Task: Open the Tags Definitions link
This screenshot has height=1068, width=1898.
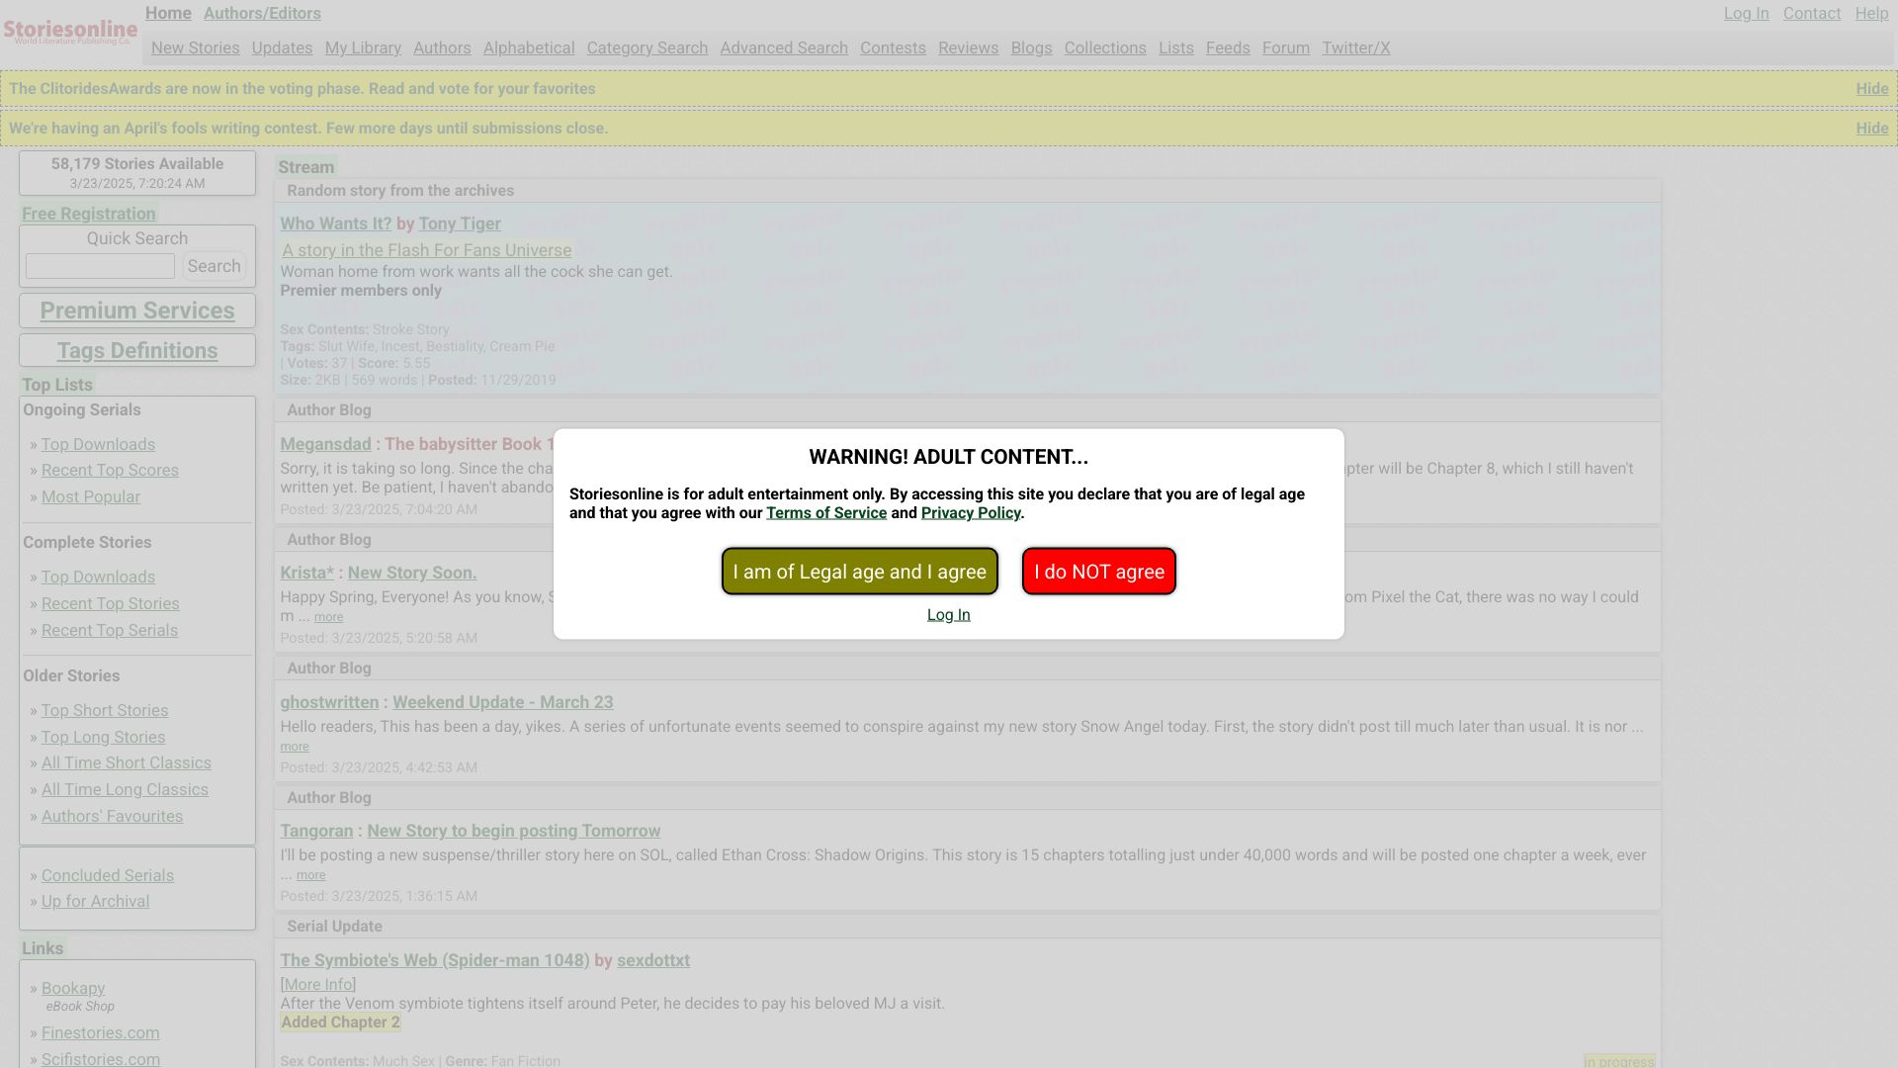Action: click(x=137, y=351)
